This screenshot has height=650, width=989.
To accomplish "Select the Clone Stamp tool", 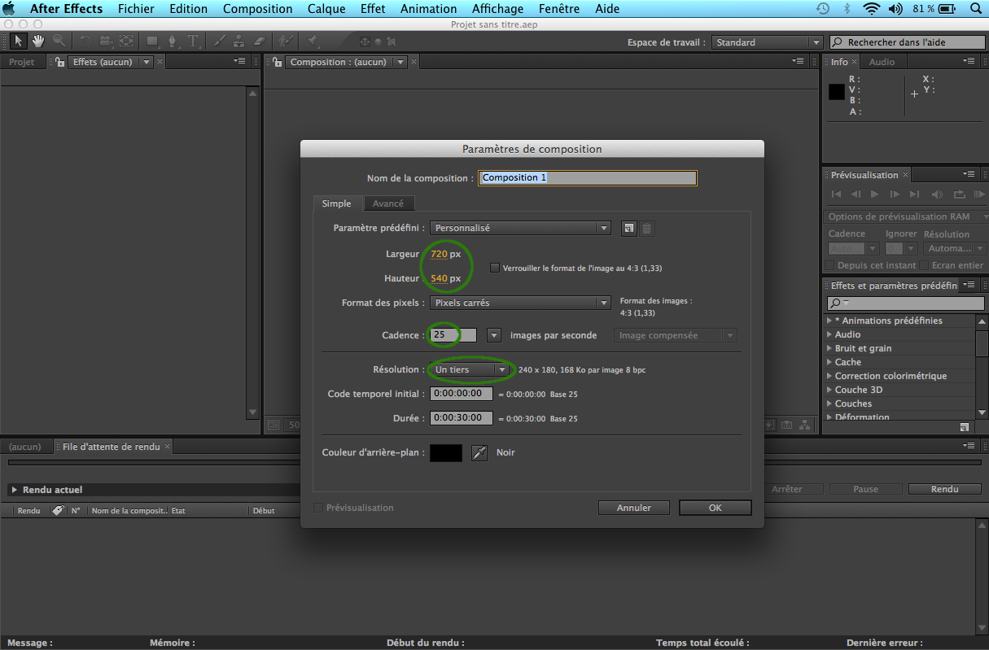I will tap(239, 41).
